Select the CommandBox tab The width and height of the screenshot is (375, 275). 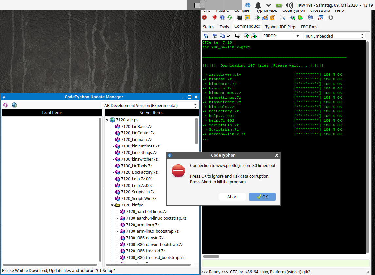tap(247, 26)
